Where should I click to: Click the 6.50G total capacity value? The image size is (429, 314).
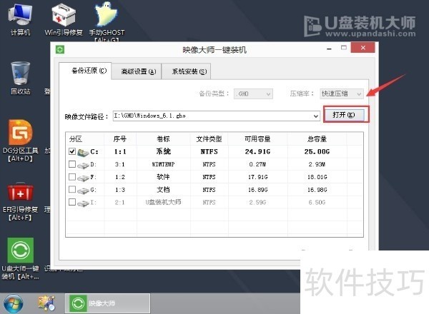pos(317,203)
